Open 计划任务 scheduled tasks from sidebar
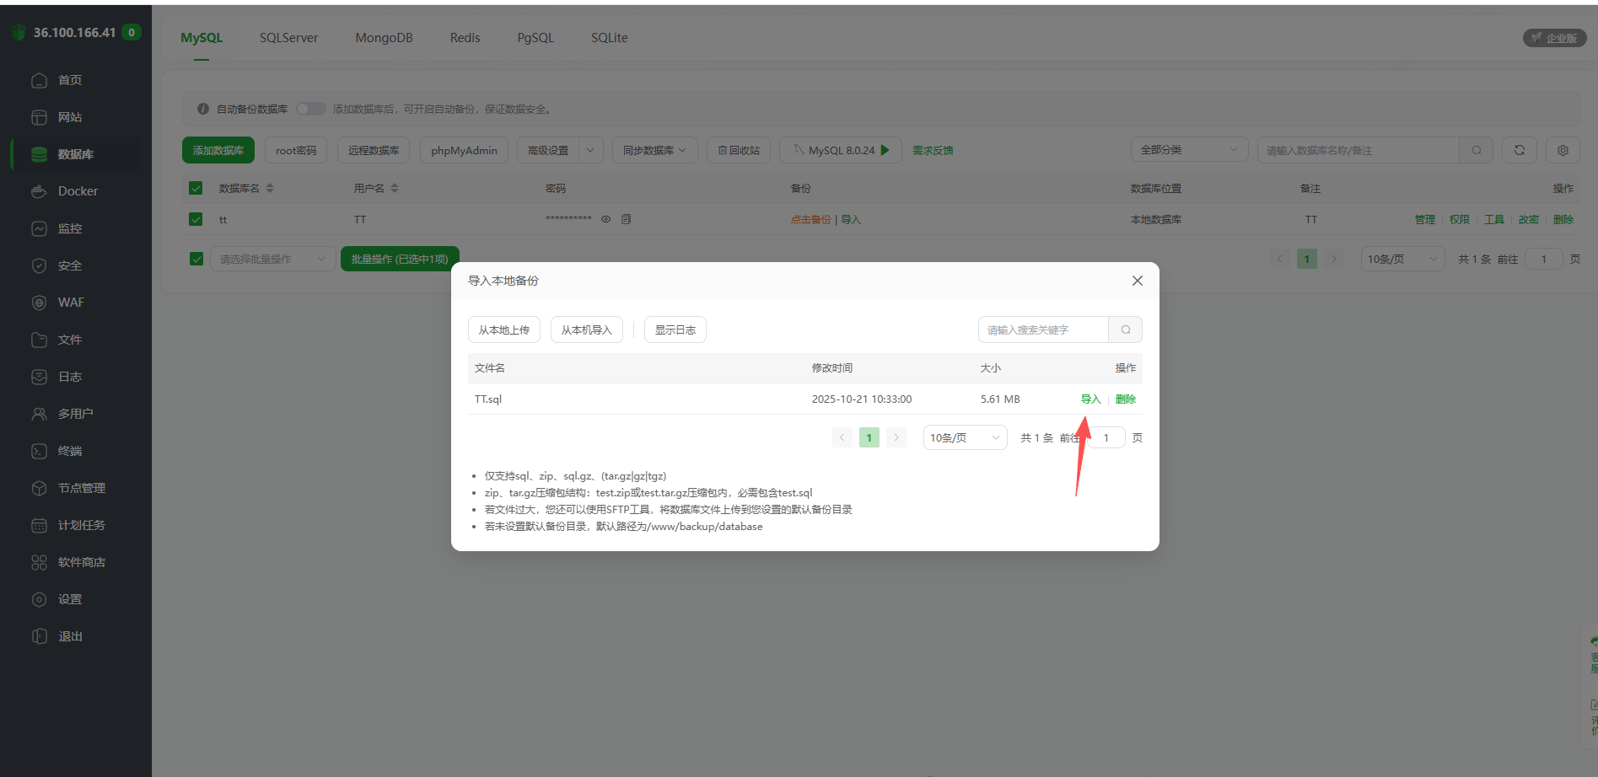Screen dimensions: 1598x777 pos(81,524)
